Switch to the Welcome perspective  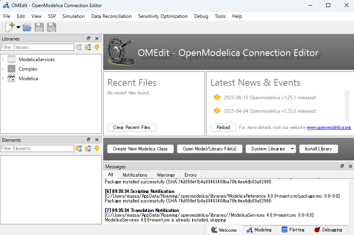point(224,230)
